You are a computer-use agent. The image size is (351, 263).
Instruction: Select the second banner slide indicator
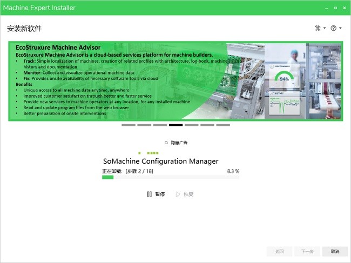pyautogui.click(x=144, y=125)
